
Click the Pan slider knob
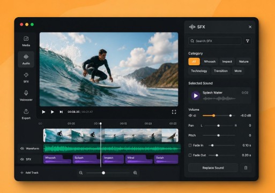click(x=218, y=126)
